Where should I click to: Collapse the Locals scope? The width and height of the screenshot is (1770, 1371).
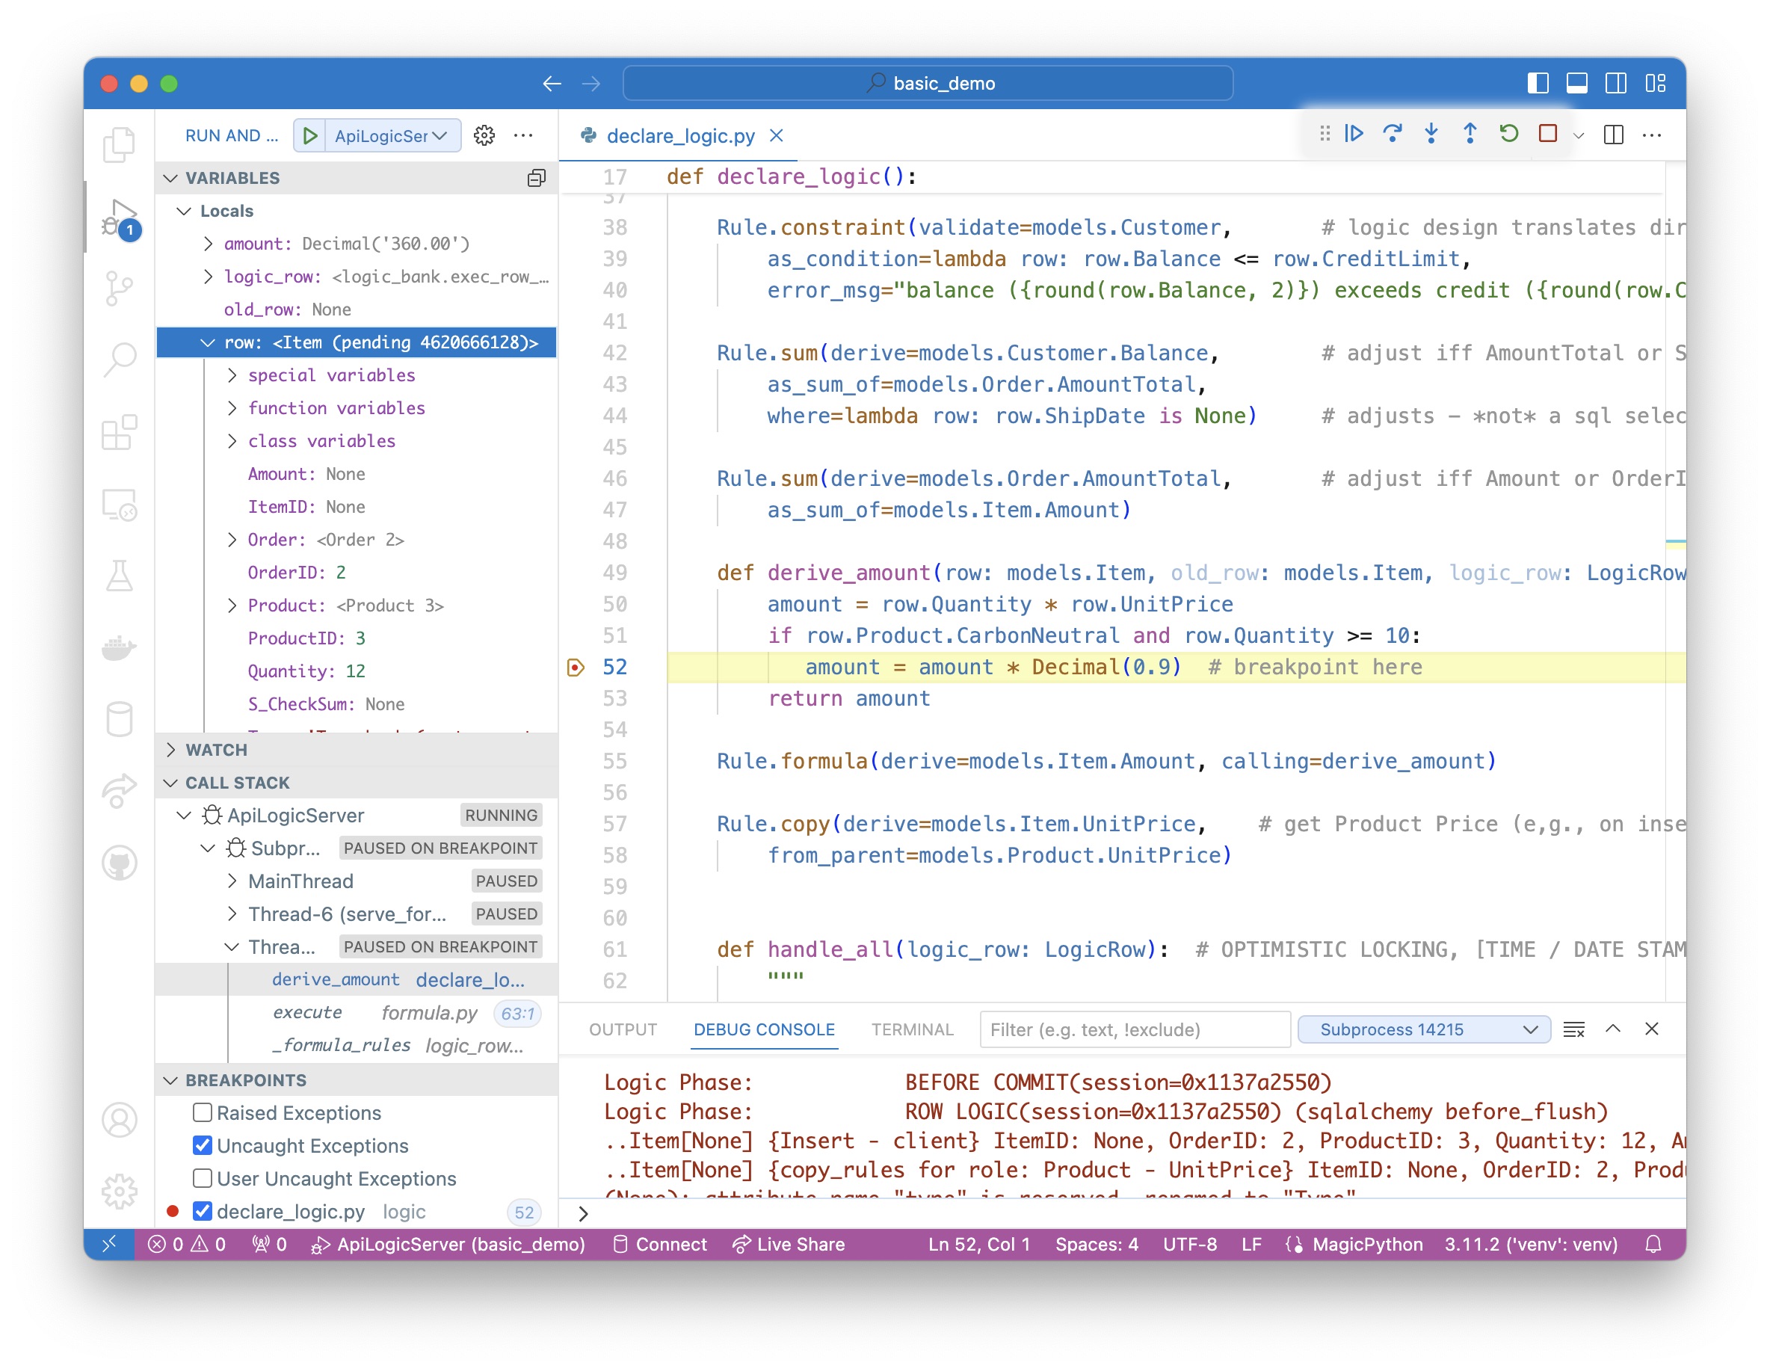pos(184,211)
